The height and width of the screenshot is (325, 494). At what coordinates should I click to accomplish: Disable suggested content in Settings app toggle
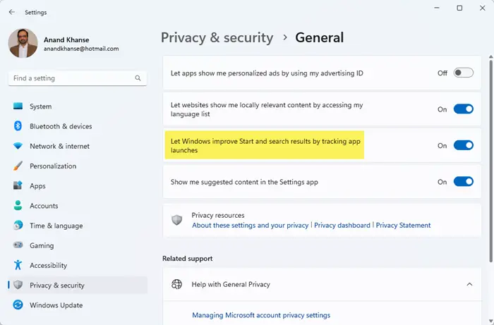tap(464, 181)
